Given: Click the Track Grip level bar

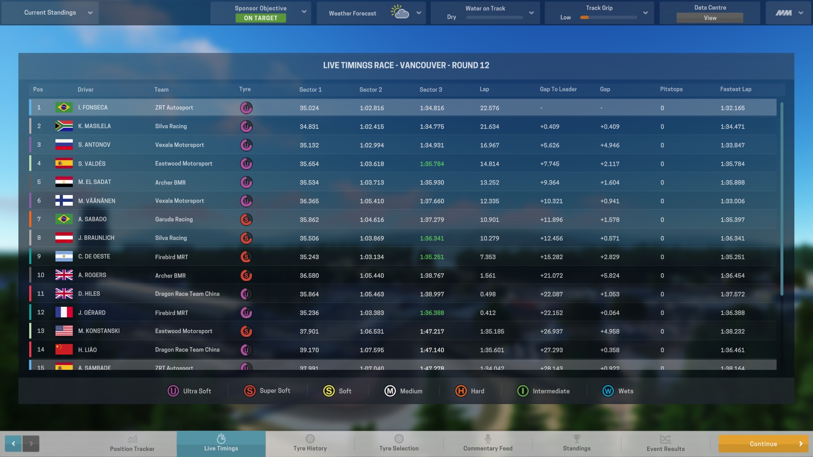Looking at the screenshot, I should click(608, 18).
